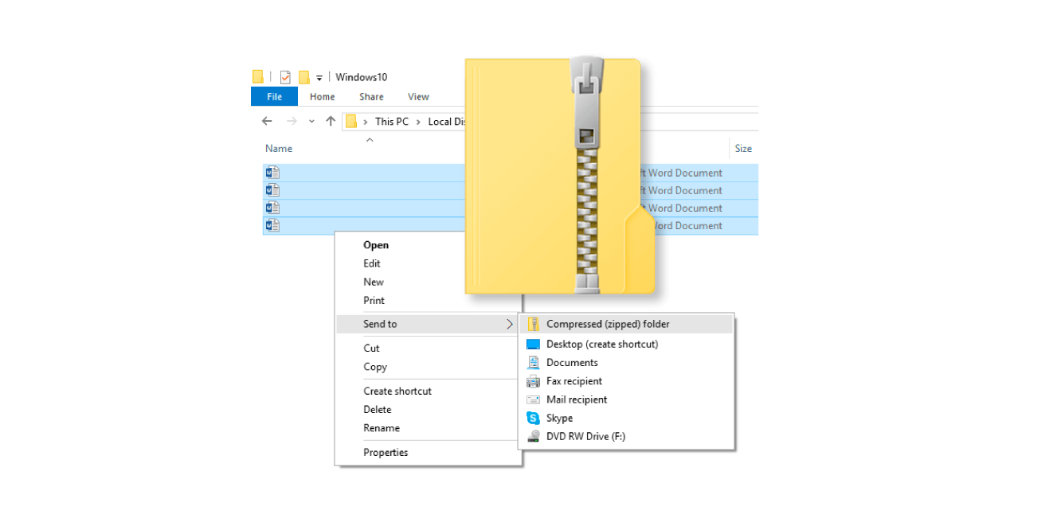Click the New folder title bar icon
The image size is (1057, 522).
[303, 77]
